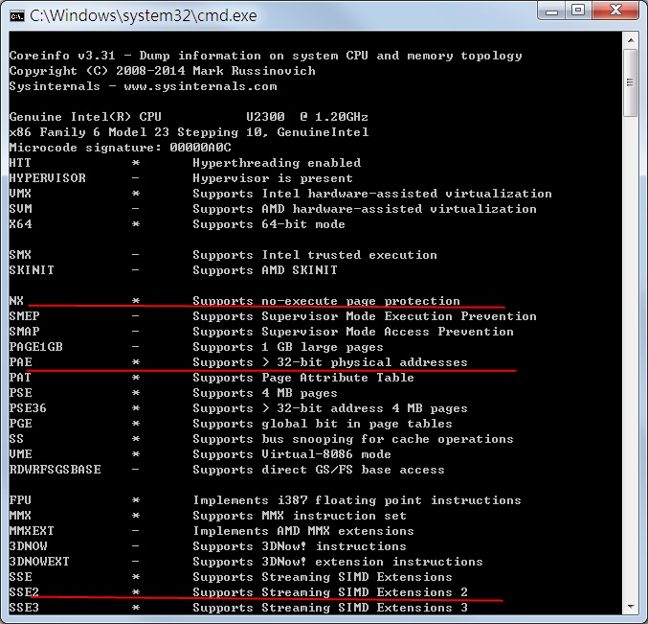The width and height of the screenshot is (648, 624).
Task: Click 'Supports MMX instruction set' description
Action: pyautogui.click(x=300, y=516)
